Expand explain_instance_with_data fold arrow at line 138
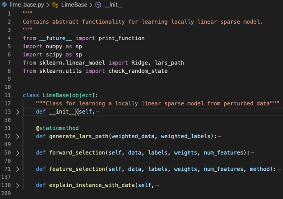 pyautogui.click(x=17, y=186)
